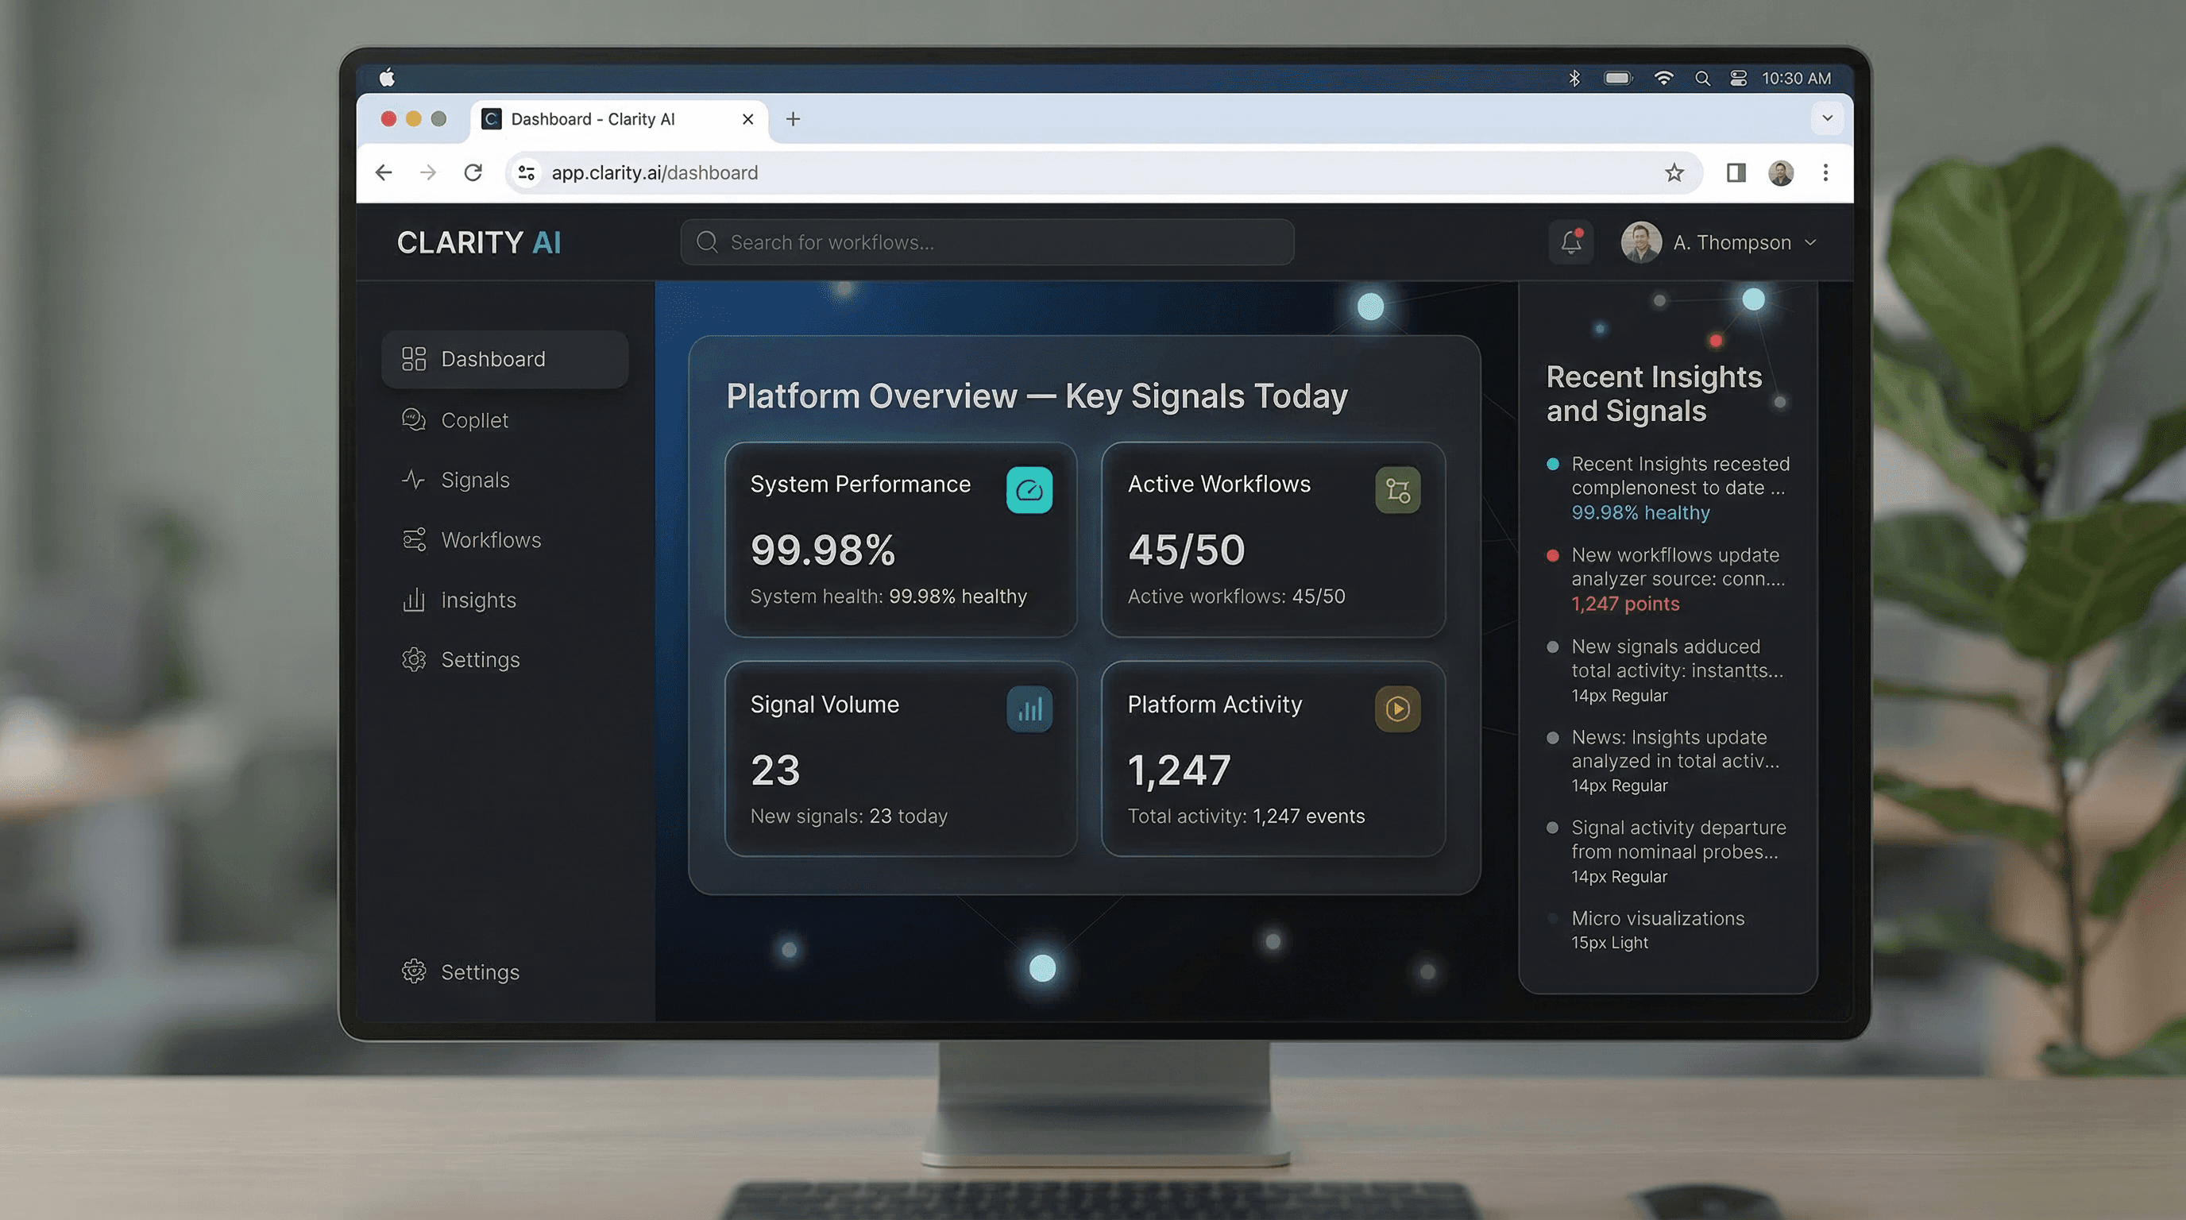Click the bar chart icon on Signal Volume card
Screen dimensions: 2186x1220
click(x=1029, y=708)
